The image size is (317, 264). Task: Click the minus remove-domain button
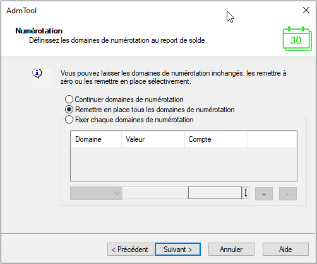coord(288,194)
